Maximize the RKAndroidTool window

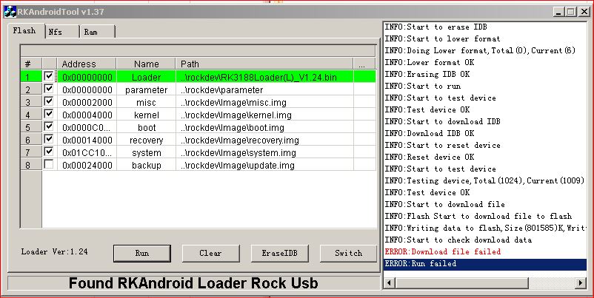tap(570, 12)
